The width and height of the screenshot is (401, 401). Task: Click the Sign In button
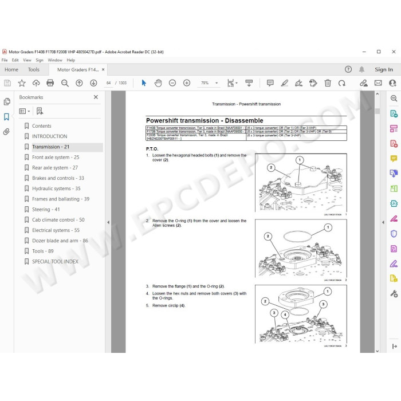384,69
